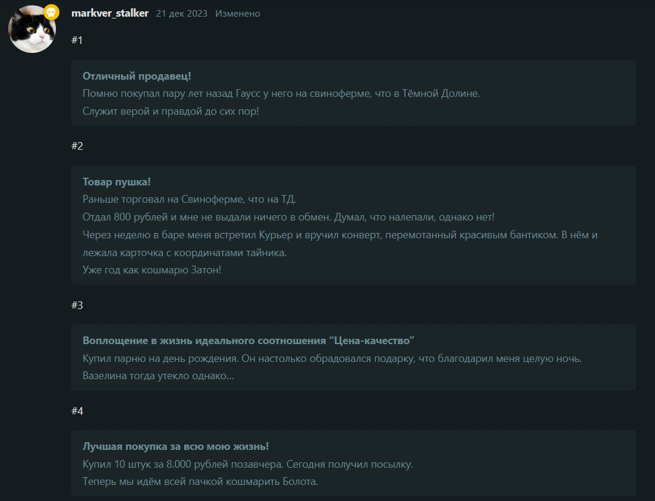Image resolution: width=655 pixels, height=501 pixels.
Task: Click the line Отдал 800 рублей
Action: click(288, 217)
